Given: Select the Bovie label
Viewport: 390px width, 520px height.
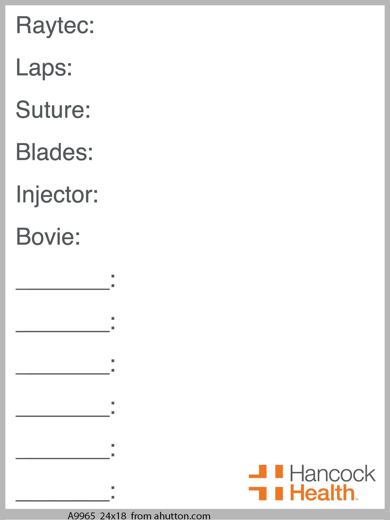Looking at the screenshot, I should pyautogui.click(x=48, y=237).
